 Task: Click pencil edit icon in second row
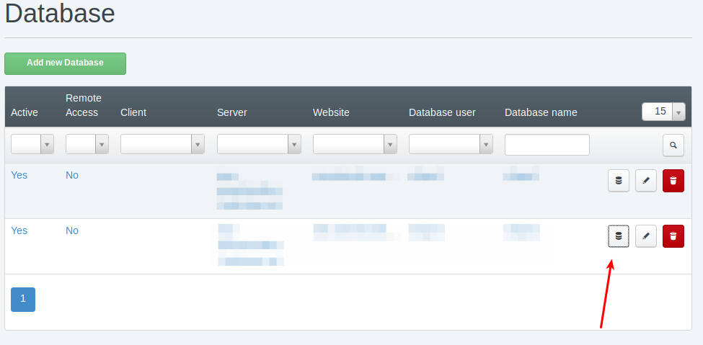tap(646, 236)
